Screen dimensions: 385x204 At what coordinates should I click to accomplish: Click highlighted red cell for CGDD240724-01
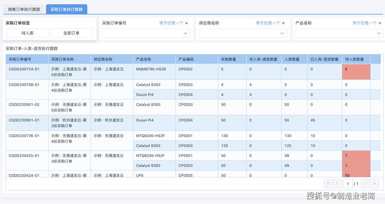(x=356, y=72)
